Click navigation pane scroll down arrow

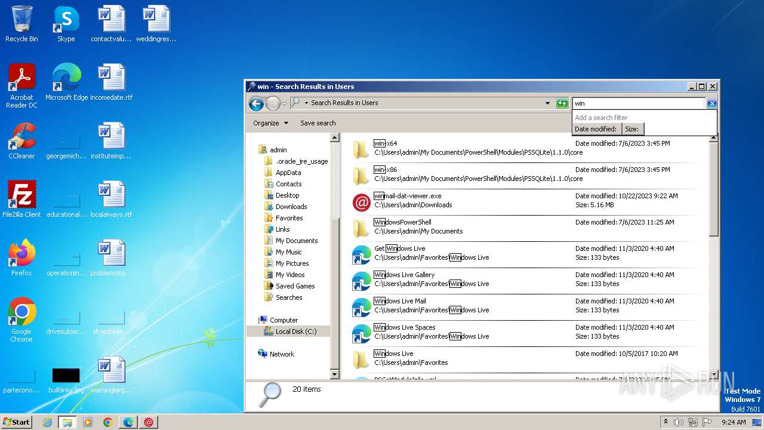coord(335,374)
